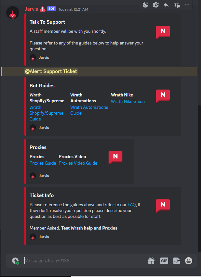Click the Reply arrow icon
The width and height of the screenshot is (201, 277).
point(166,5)
